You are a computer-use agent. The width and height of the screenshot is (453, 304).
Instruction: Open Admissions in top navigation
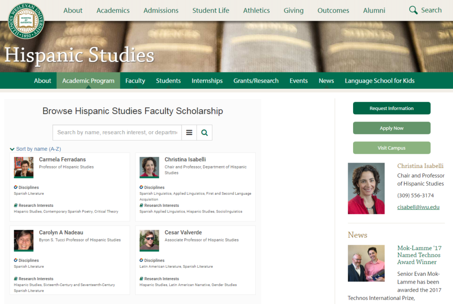161,10
